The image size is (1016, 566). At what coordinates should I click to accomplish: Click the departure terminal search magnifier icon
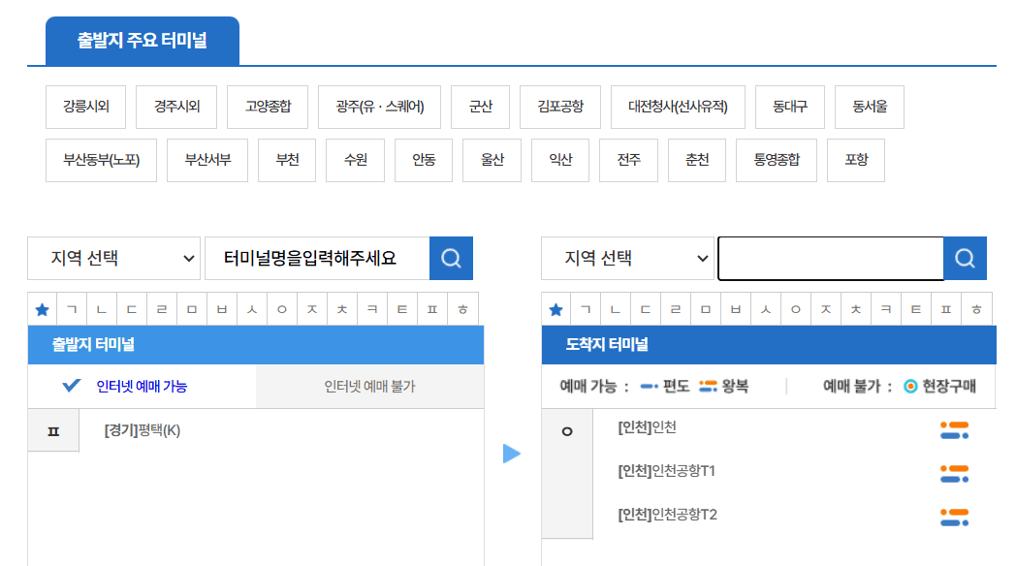(451, 259)
